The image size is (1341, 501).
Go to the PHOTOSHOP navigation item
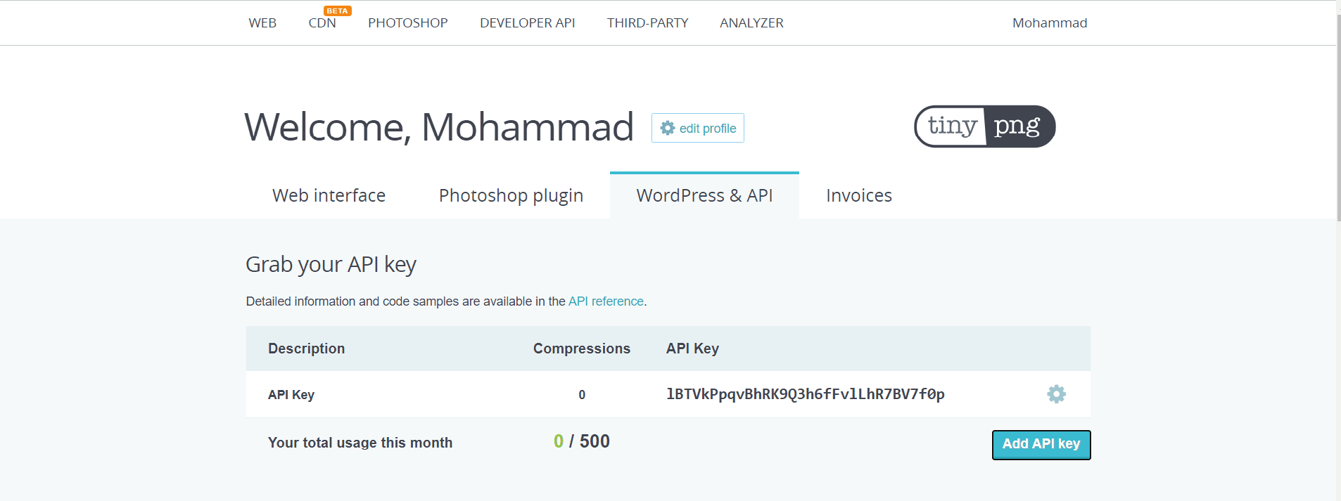(408, 23)
